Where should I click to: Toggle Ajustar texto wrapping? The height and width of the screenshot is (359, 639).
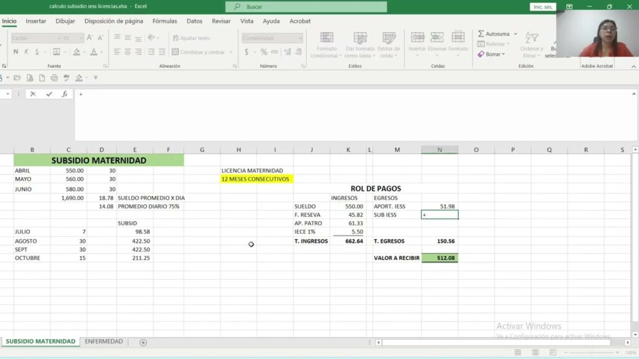pyautogui.click(x=192, y=38)
